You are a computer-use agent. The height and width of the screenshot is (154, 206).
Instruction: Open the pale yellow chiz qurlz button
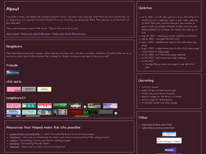click(x=45, y=89)
